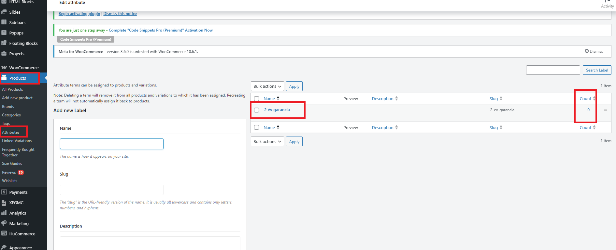
Task: Click the Products menu icon
Action: pyautogui.click(x=4, y=78)
